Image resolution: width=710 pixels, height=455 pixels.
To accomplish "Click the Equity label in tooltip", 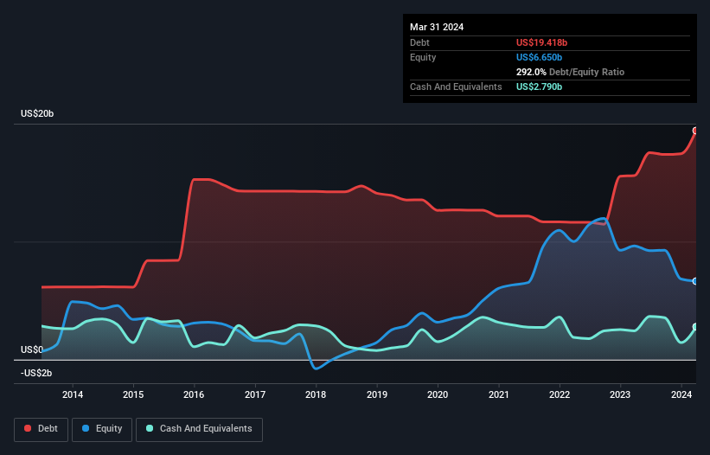I will (x=423, y=57).
